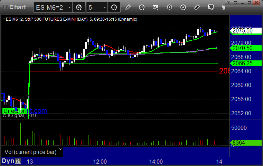
Task: Open the circled A alerts menu
Action: [183, 7]
